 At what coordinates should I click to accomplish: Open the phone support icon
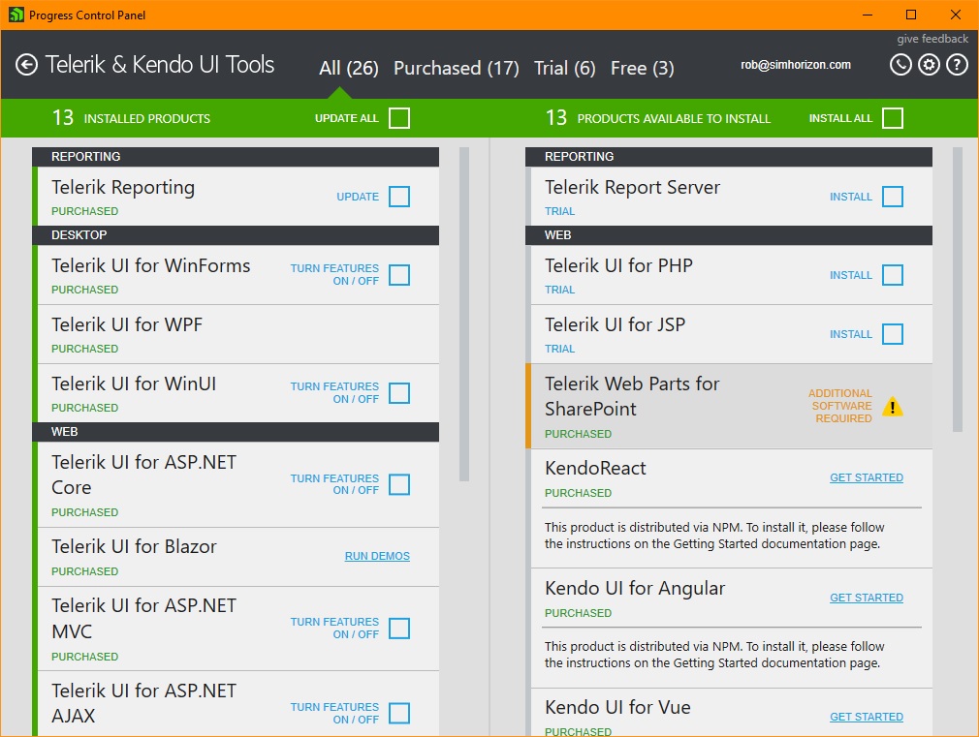pyautogui.click(x=900, y=65)
